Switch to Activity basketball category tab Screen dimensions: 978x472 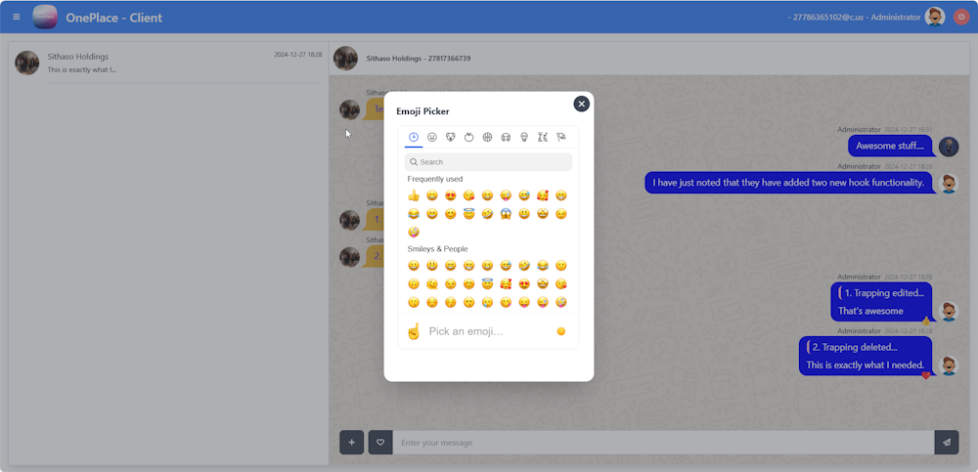click(x=487, y=137)
